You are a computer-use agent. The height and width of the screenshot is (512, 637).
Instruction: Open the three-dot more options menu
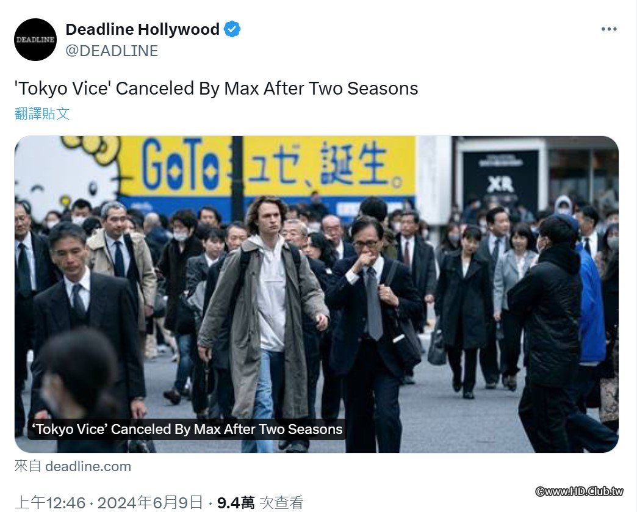[609, 29]
